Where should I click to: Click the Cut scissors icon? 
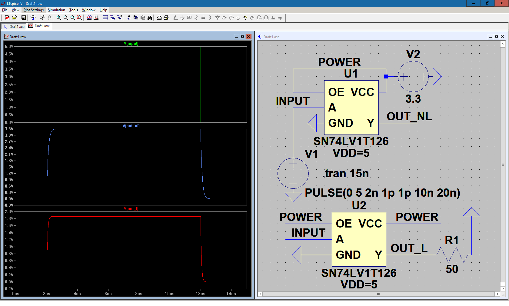[129, 18]
